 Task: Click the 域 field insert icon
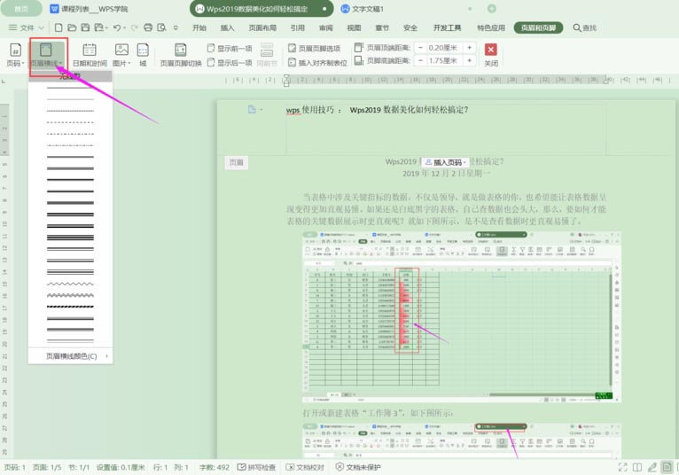(x=143, y=55)
